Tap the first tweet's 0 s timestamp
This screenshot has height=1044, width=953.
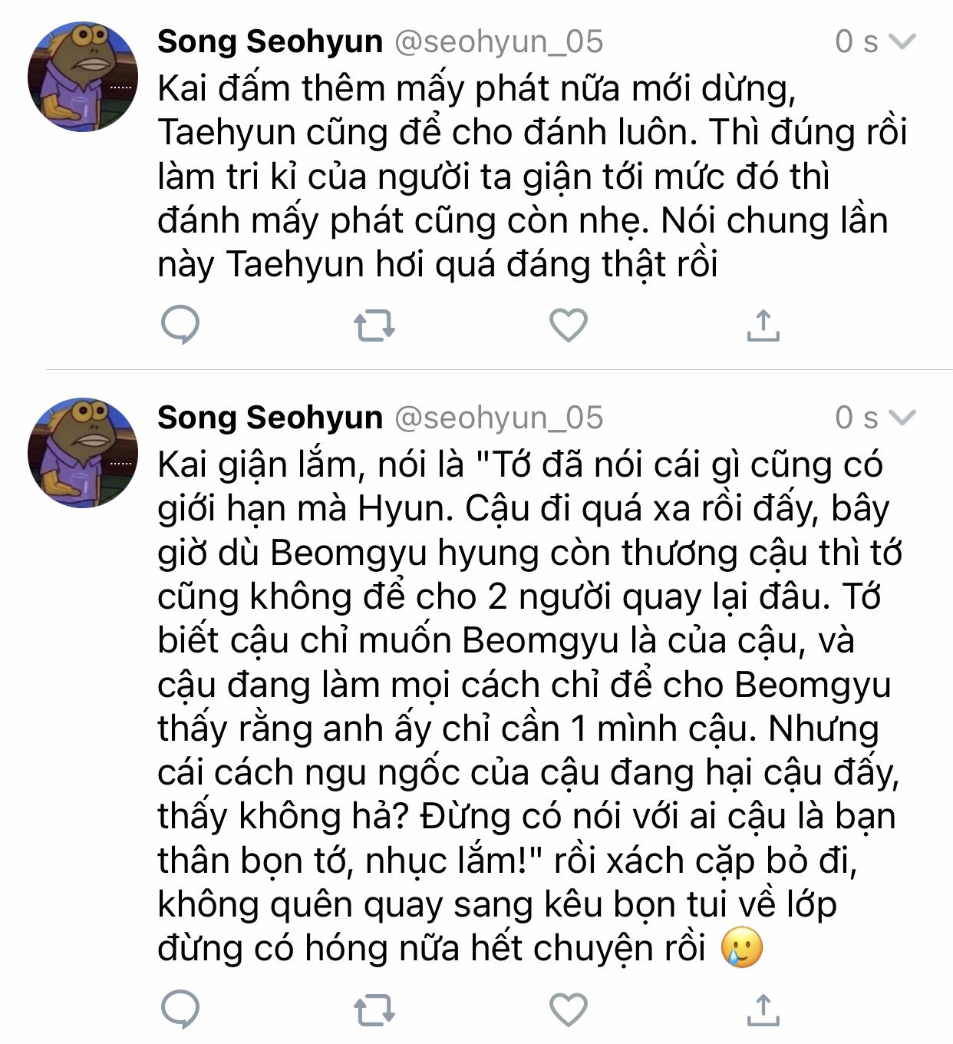[856, 41]
